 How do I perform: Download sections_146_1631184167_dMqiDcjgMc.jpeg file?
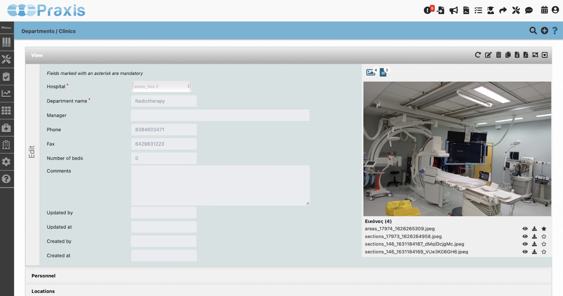click(534, 244)
